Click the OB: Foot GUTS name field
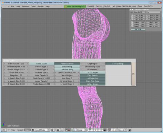This screenshot has width=163, height=133. tap(138, 12)
